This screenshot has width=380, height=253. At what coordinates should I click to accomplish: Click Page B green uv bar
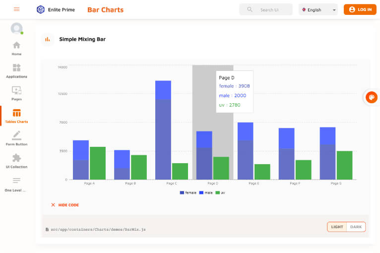[139, 167]
